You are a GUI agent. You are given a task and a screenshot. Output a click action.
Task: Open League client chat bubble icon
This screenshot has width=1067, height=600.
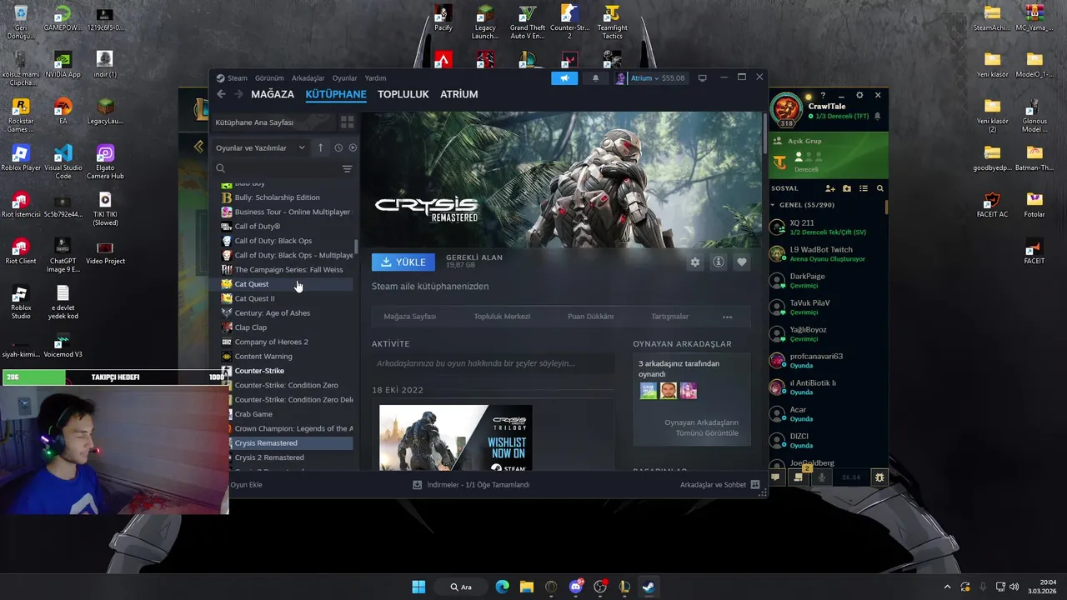[x=775, y=477]
